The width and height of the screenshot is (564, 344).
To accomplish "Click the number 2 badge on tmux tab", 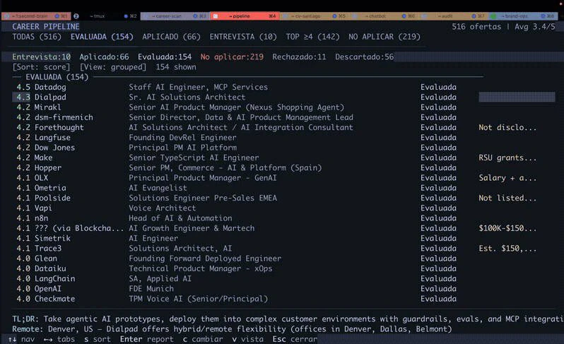I will point(76,16).
